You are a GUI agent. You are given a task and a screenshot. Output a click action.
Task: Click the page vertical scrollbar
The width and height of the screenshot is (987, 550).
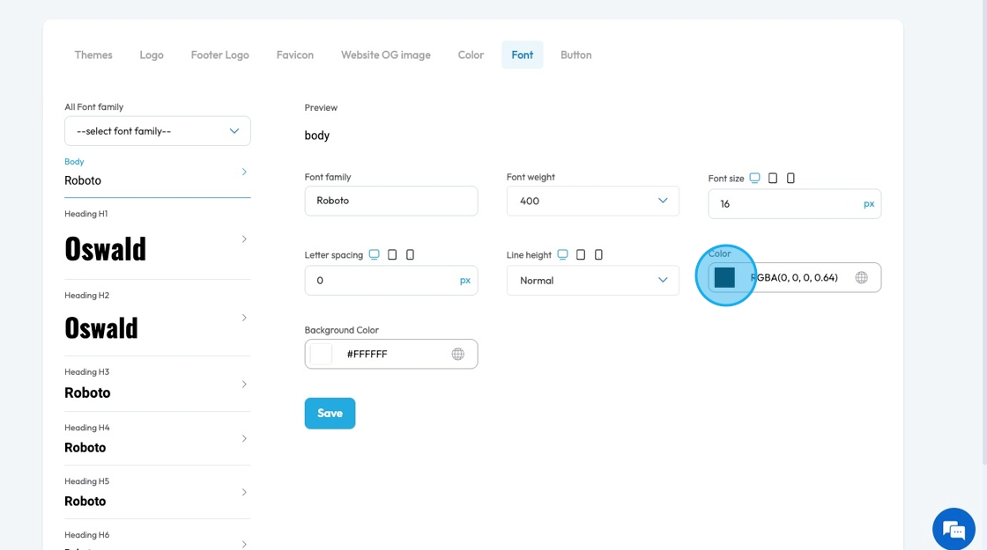pyautogui.click(x=984, y=232)
